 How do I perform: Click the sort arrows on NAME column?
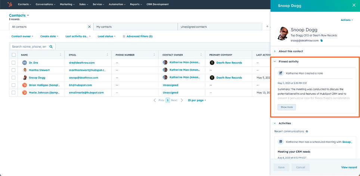[x=60, y=55]
